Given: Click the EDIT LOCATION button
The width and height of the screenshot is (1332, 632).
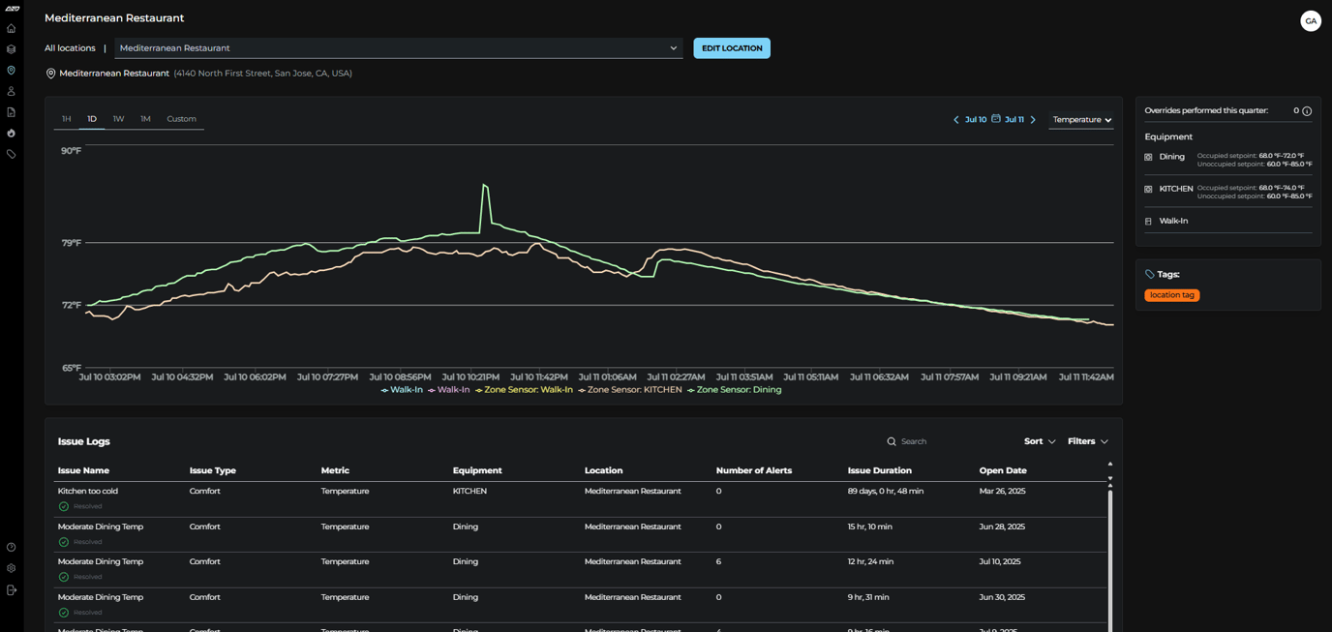Looking at the screenshot, I should pos(732,48).
